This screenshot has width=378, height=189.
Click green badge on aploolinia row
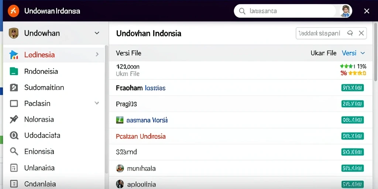coord(353,185)
